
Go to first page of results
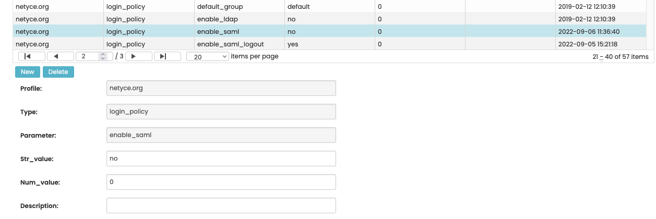pyautogui.click(x=31, y=56)
